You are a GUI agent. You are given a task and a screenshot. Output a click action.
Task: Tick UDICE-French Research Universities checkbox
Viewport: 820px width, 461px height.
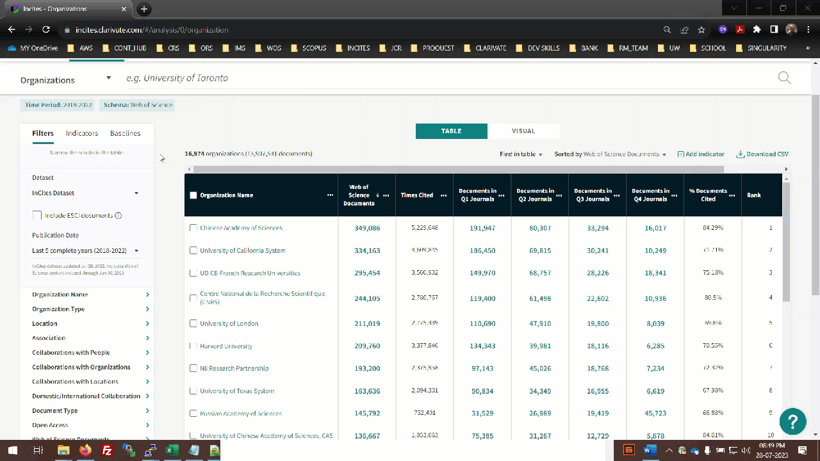pos(193,273)
